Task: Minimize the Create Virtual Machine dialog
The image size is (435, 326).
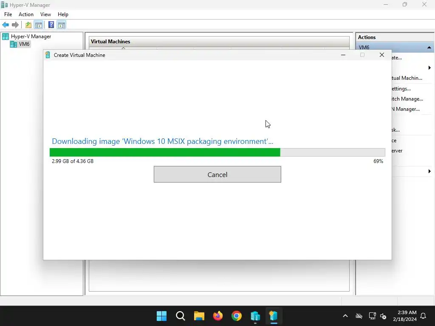Action: 343,55
